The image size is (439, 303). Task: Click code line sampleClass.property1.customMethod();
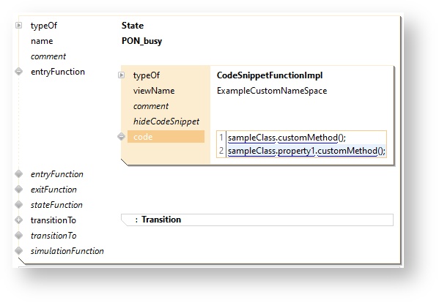click(x=306, y=151)
